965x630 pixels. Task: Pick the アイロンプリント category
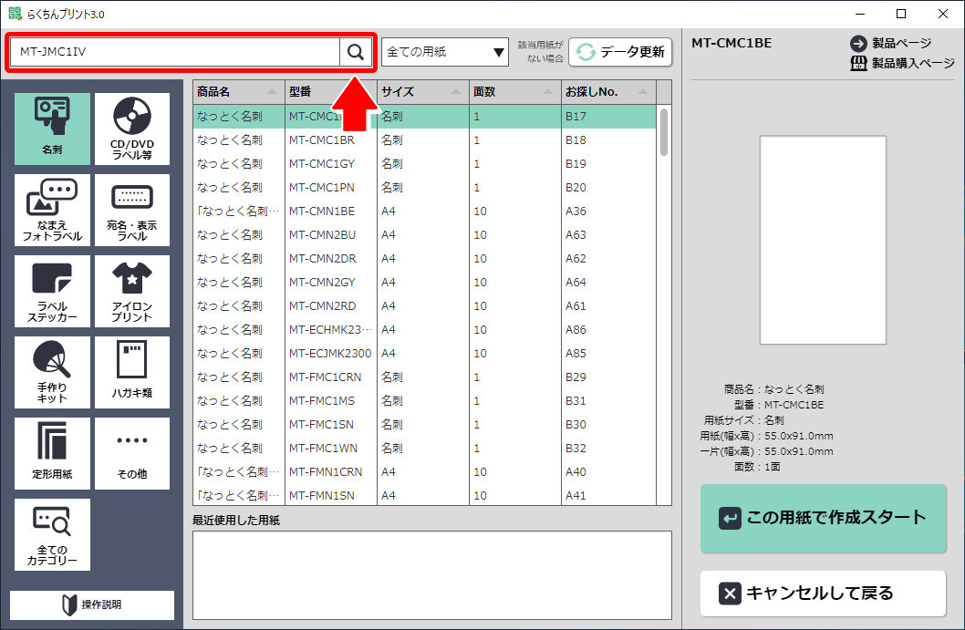point(132,292)
